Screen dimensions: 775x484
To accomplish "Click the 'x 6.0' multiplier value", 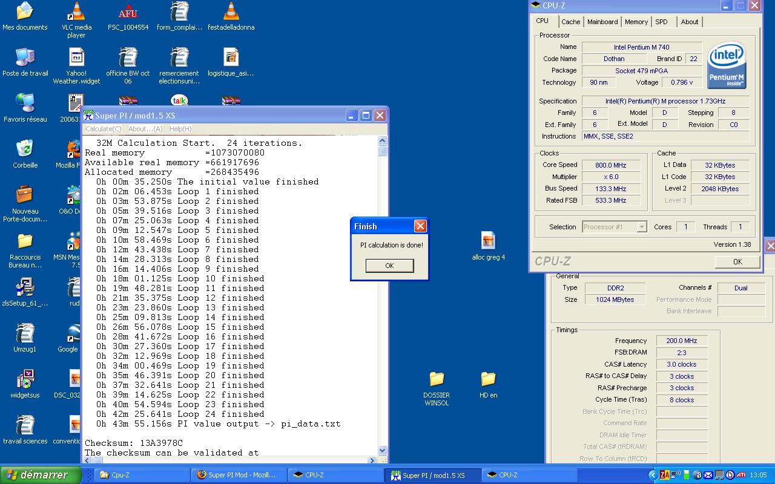I will 612,177.
